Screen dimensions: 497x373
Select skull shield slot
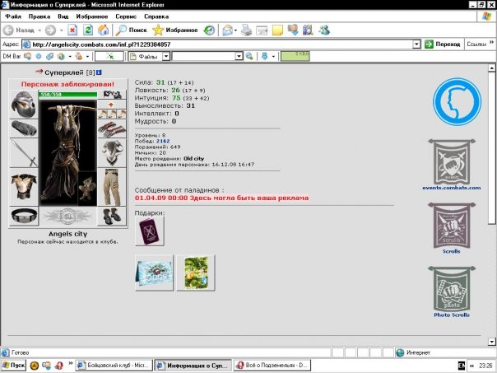pyautogui.click(x=112, y=152)
